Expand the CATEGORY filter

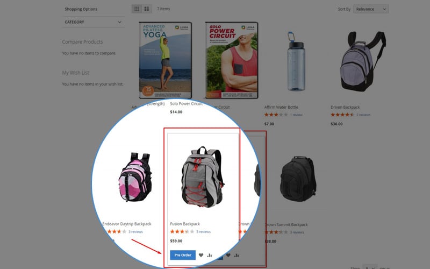[93, 22]
